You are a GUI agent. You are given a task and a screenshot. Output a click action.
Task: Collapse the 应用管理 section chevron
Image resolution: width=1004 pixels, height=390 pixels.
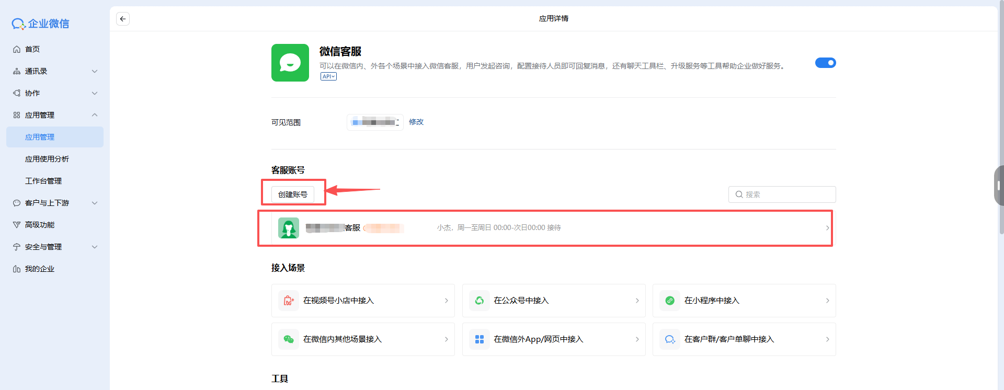coord(95,115)
